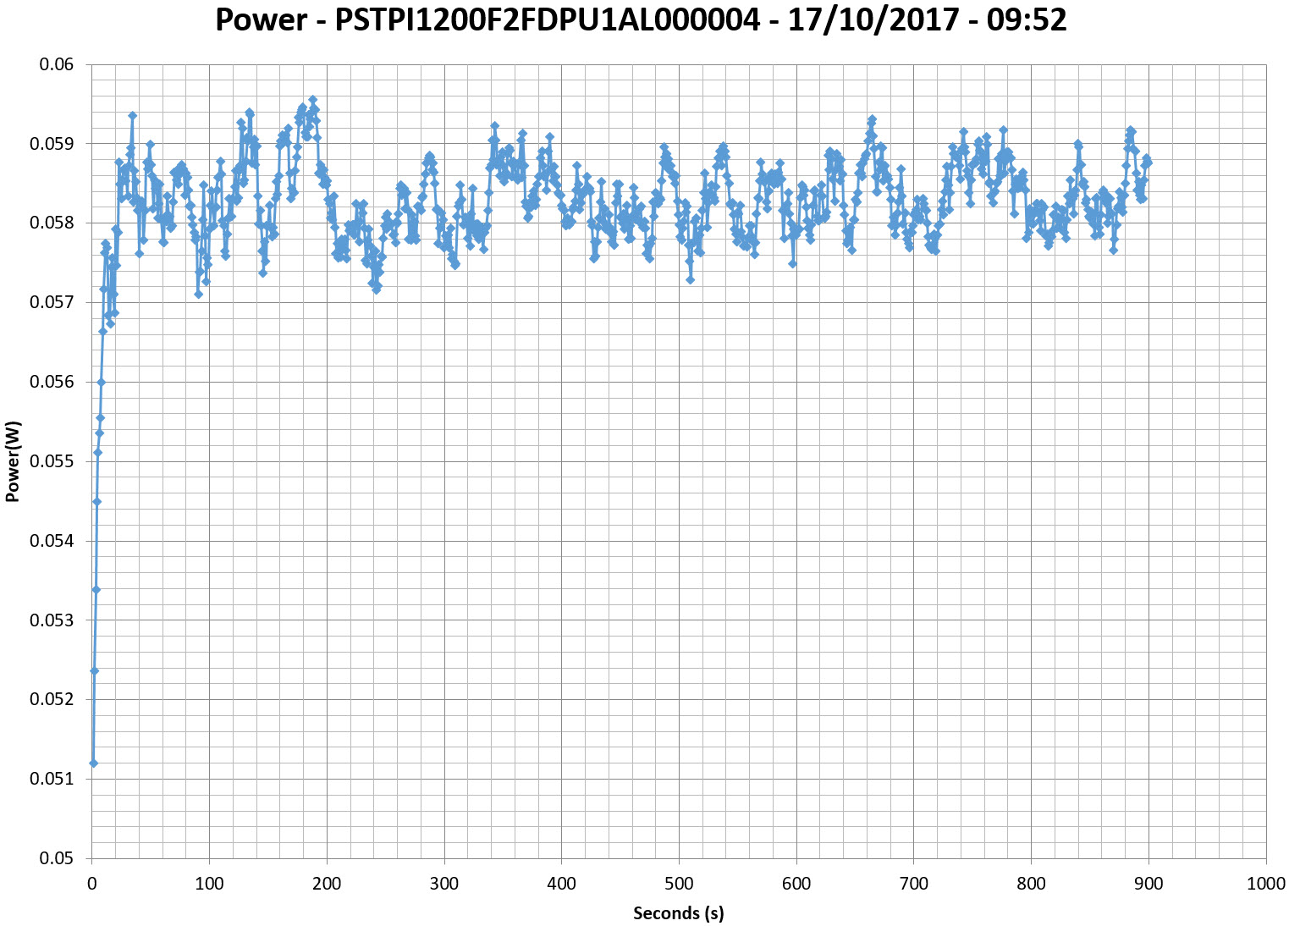The height and width of the screenshot is (926, 1289).
Task: Select the 300 x-axis tick label
Action: pyautogui.click(x=443, y=885)
